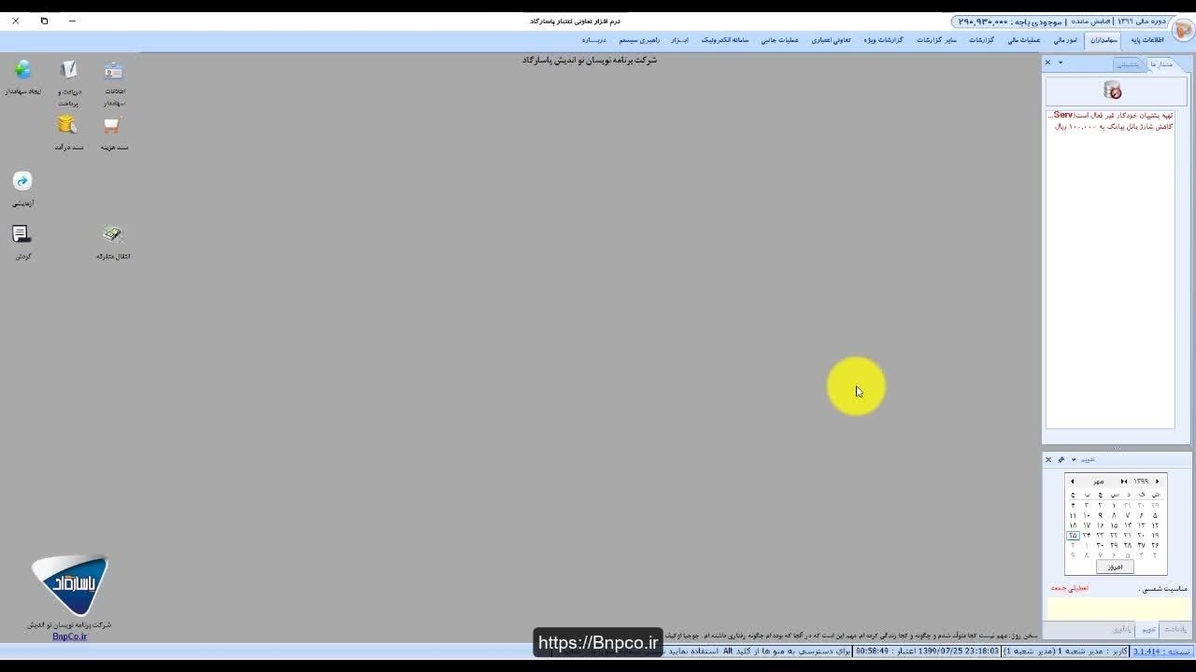
Task: Open the عملیات مالی menu
Action: coord(1024,40)
